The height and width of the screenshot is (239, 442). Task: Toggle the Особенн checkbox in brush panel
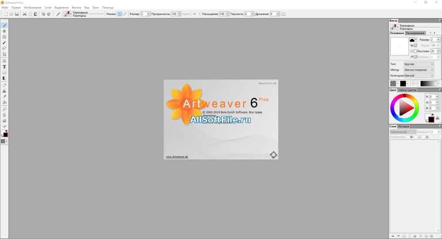[415, 57]
